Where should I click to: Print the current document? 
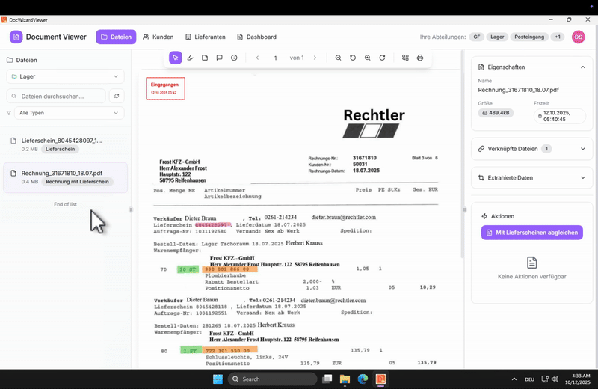[x=420, y=58]
